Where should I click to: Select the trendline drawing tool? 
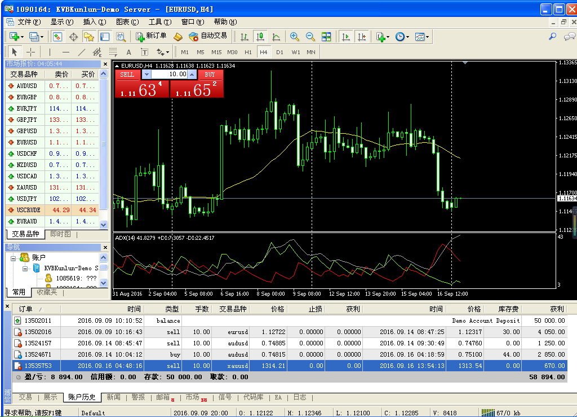point(81,52)
